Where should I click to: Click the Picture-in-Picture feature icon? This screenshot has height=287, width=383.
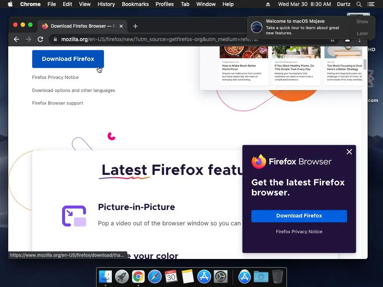(74, 216)
